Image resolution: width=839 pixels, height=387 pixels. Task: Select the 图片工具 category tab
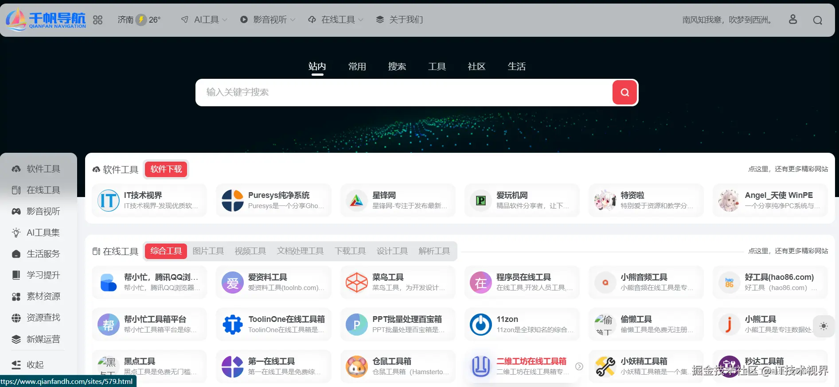coord(208,251)
